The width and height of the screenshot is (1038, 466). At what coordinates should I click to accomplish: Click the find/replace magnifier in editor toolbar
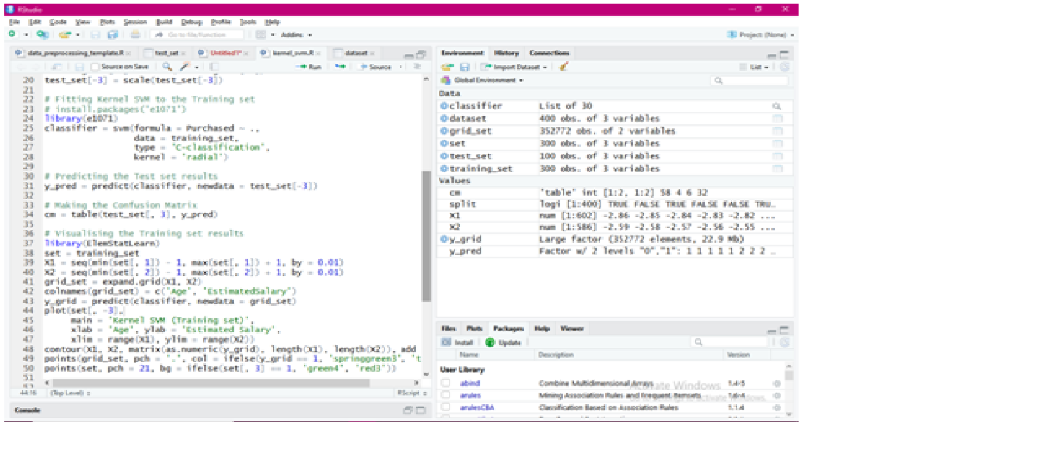(167, 67)
